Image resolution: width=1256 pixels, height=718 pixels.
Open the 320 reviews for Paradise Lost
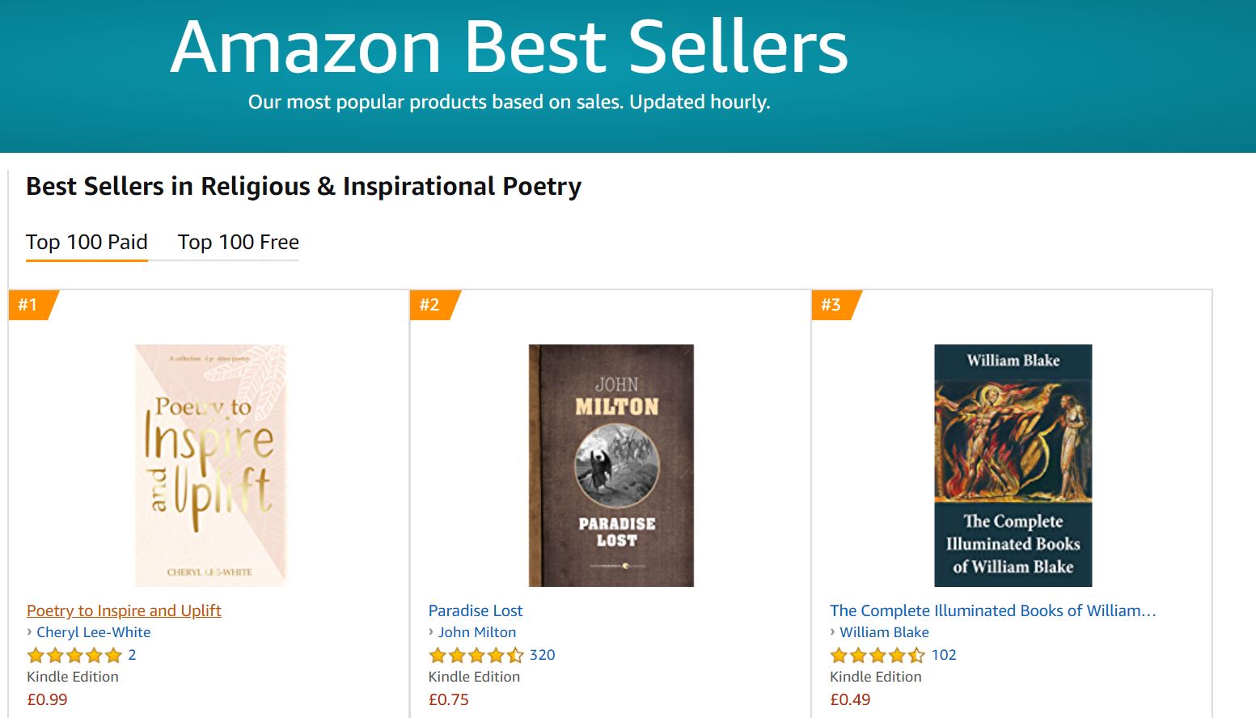[542, 655]
